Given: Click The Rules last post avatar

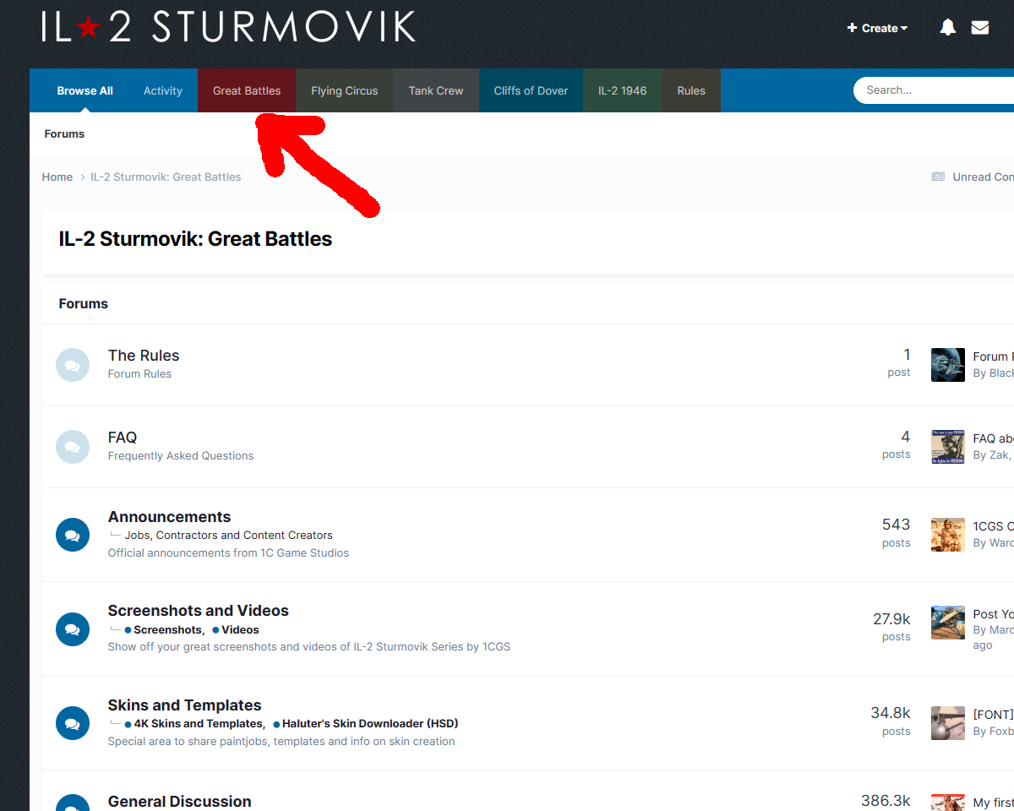Looking at the screenshot, I should pyautogui.click(x=948, y=365).
